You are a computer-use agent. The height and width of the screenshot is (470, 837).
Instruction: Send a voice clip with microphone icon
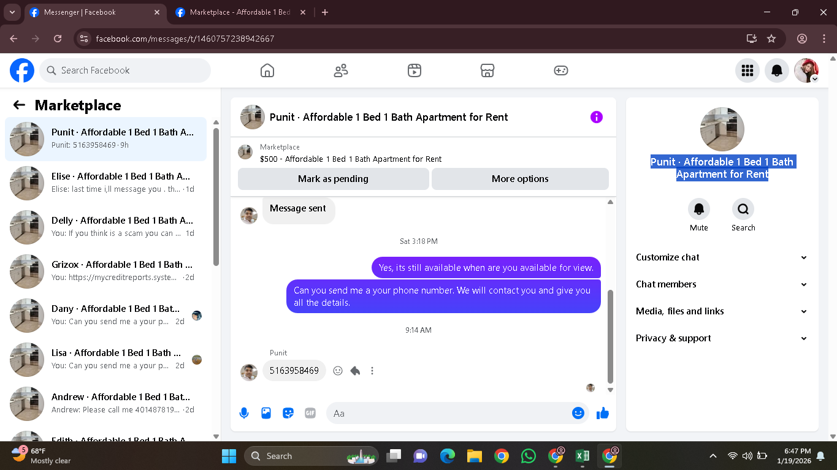(244, 413)
